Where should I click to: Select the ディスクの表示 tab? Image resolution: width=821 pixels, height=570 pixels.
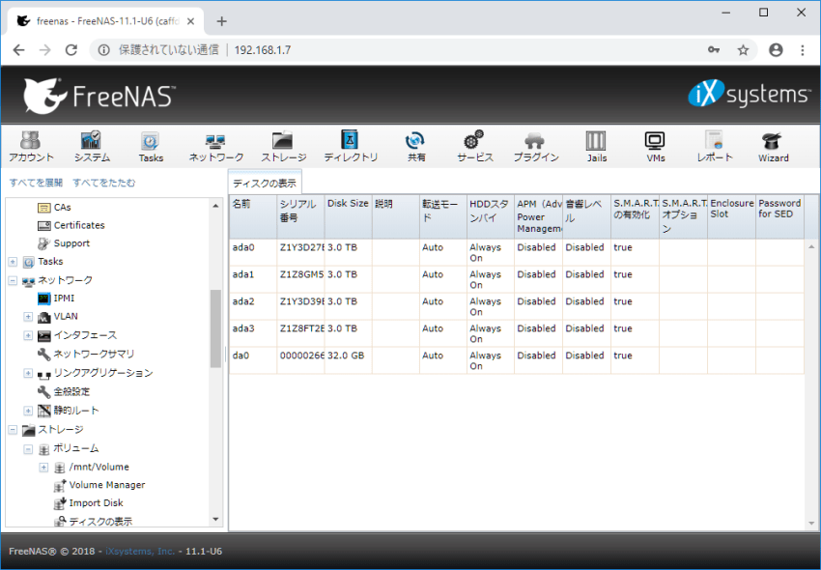265,183
